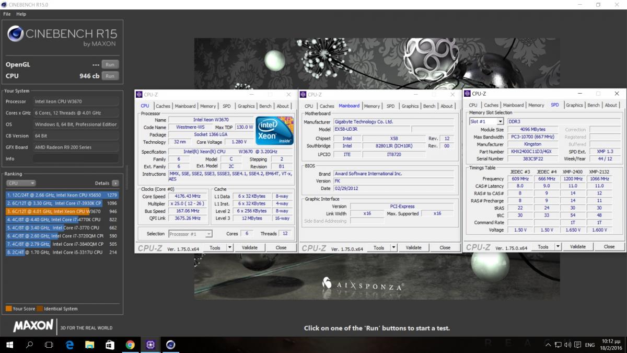
Task: Select the Cinebench taskbar icon
Action: [x=170, y=345]
